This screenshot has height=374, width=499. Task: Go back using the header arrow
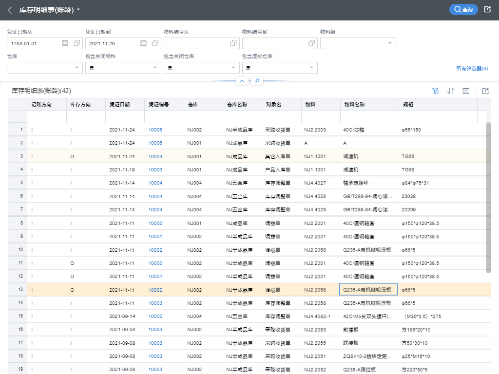pos(10,10)
